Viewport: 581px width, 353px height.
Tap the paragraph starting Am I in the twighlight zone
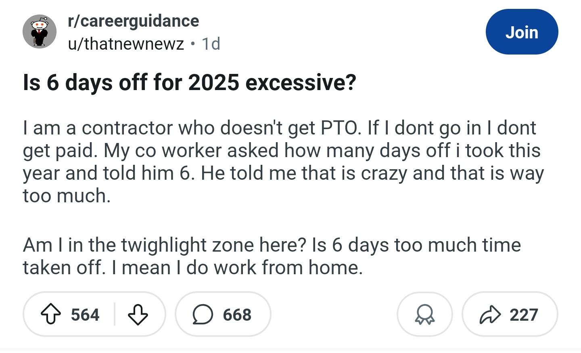point(272,256)
